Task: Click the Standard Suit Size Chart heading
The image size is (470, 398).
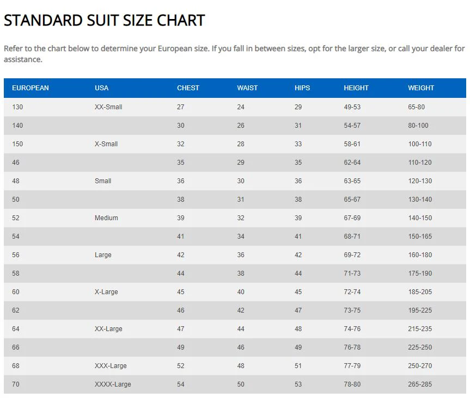Action: (105, 21)
